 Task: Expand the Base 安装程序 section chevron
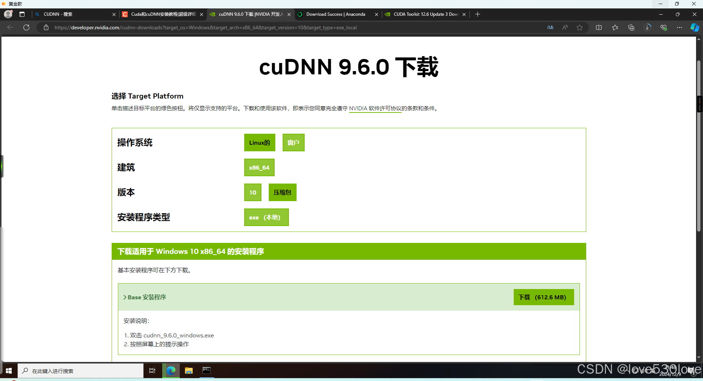(x=125, y=297)
